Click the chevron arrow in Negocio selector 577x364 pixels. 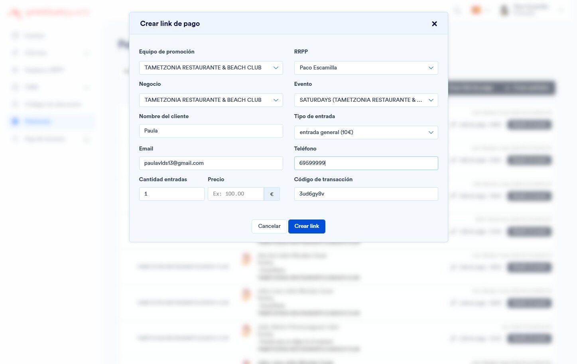[x=276, y=100]
